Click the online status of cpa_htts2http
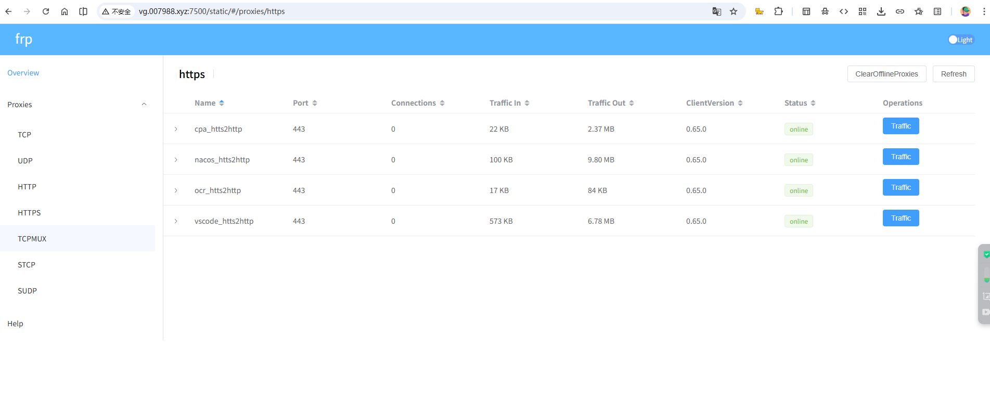 pyautogui.click(x=799, y=129)
